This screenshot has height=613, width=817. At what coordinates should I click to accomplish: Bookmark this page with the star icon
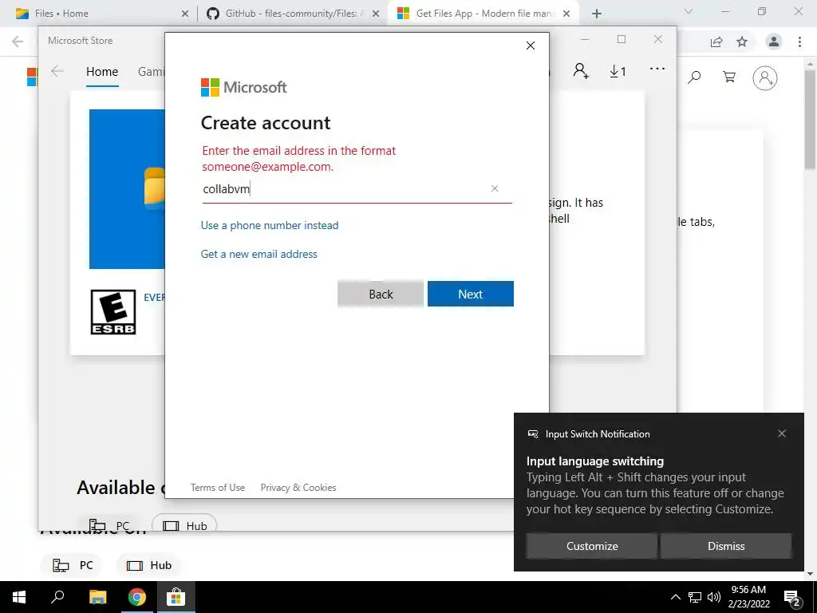742,42
